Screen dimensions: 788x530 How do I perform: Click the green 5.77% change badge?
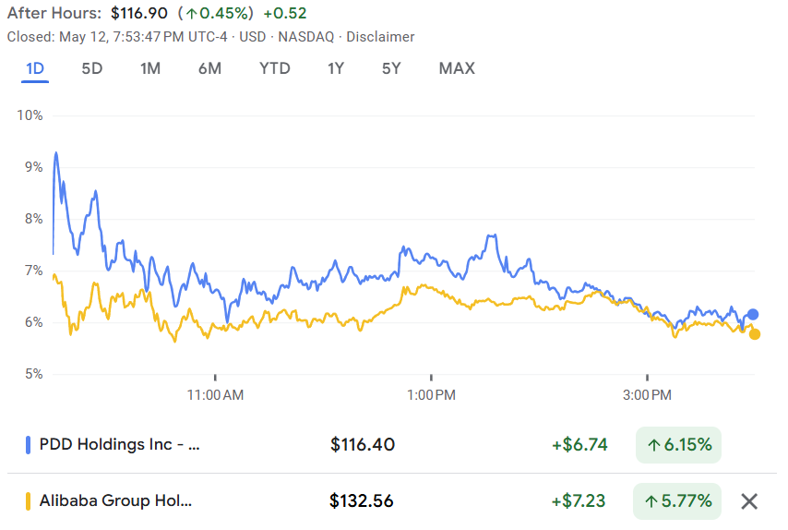click(677, 501)
